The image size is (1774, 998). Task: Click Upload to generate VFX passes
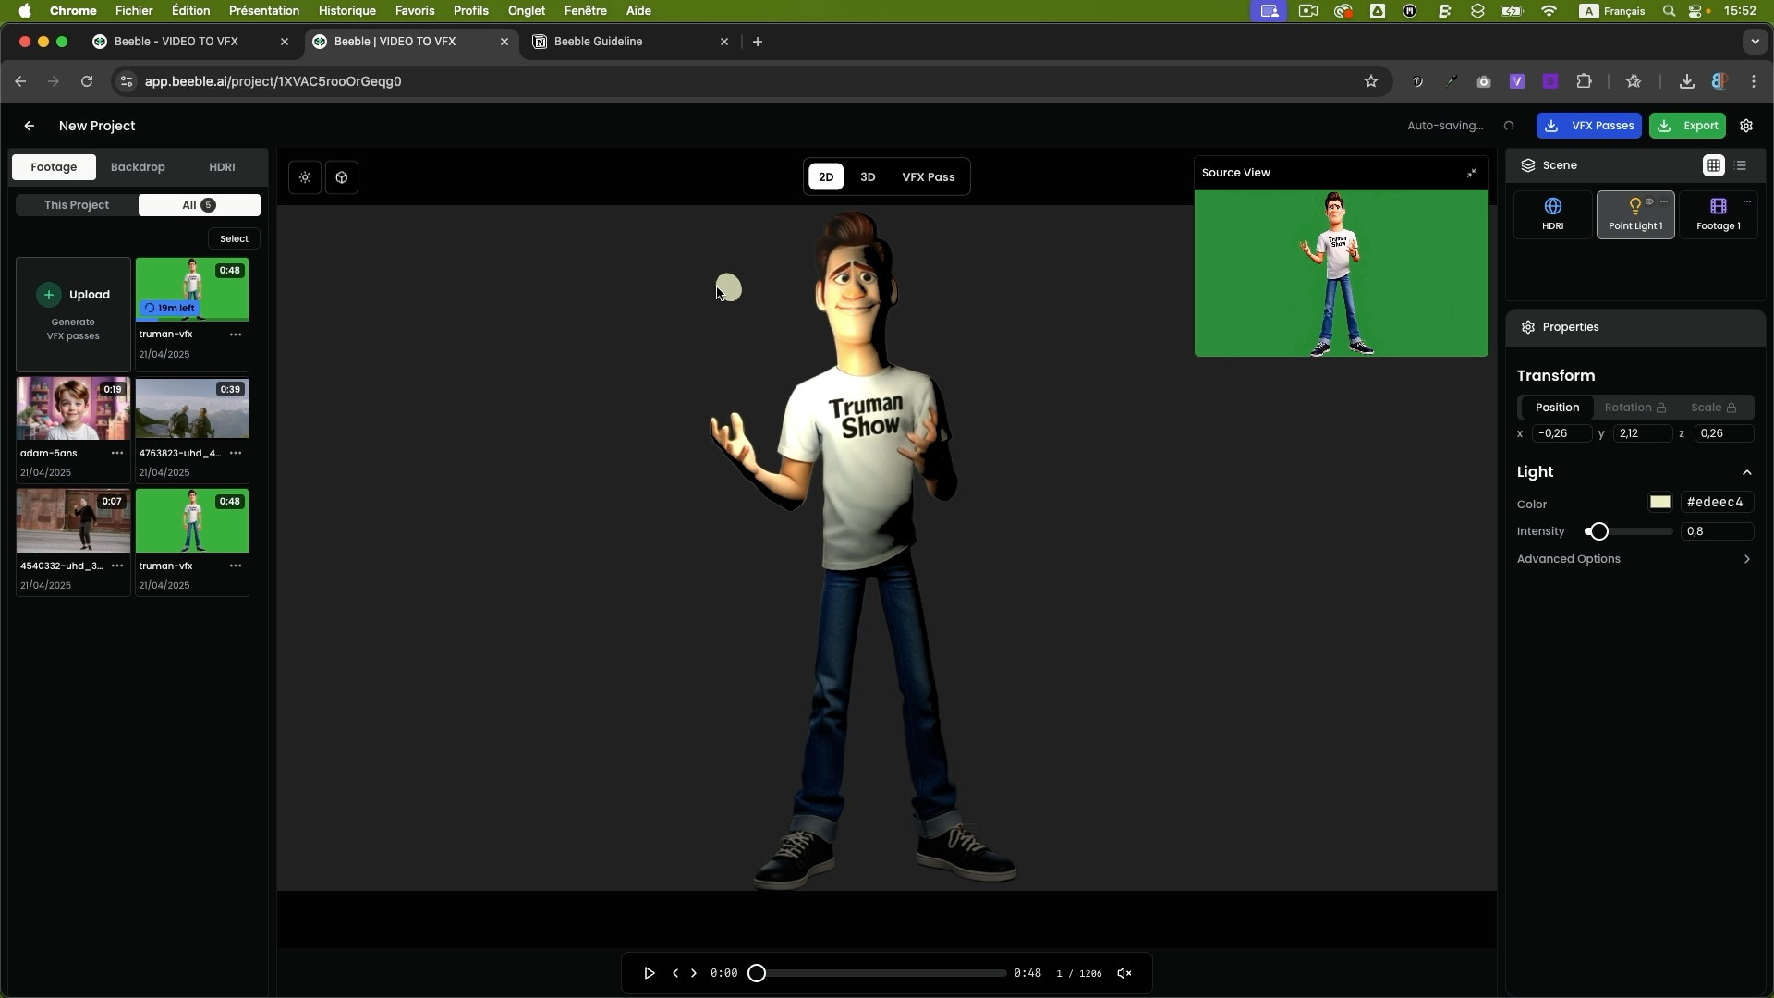[x=73, y=314]
